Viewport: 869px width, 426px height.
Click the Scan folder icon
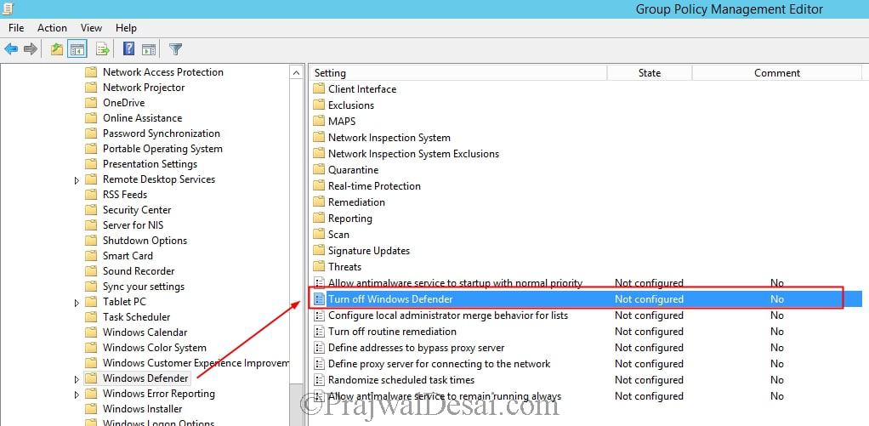pos(319,235)
